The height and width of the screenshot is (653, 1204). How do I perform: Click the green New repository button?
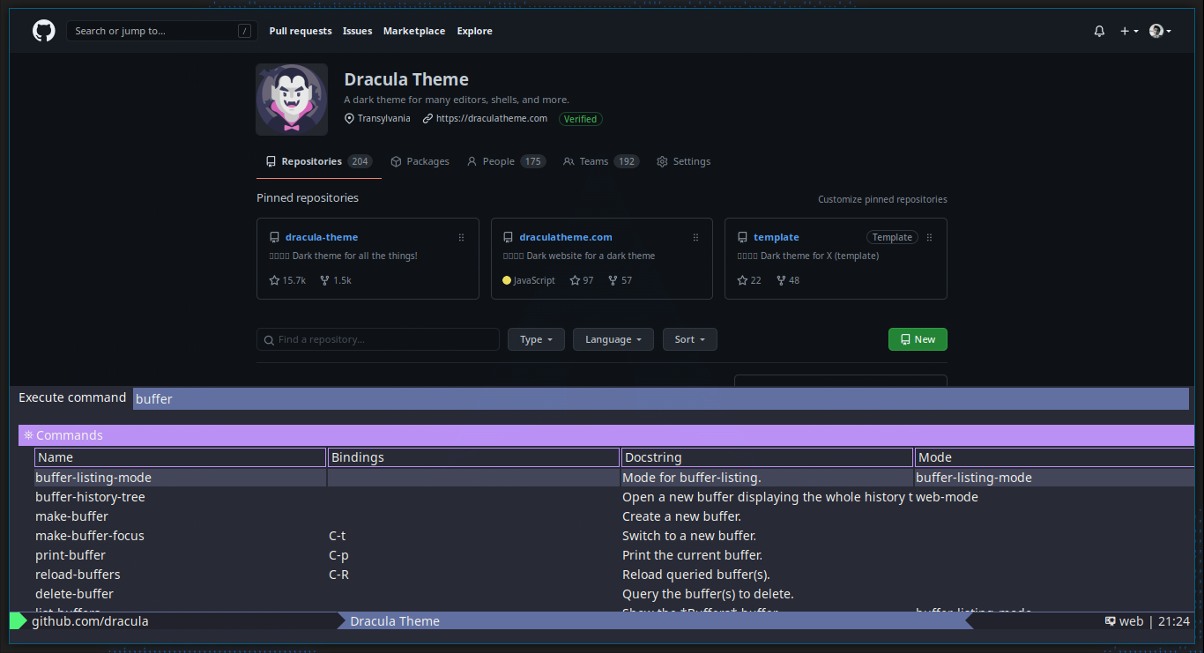click(x=918, y=339)
